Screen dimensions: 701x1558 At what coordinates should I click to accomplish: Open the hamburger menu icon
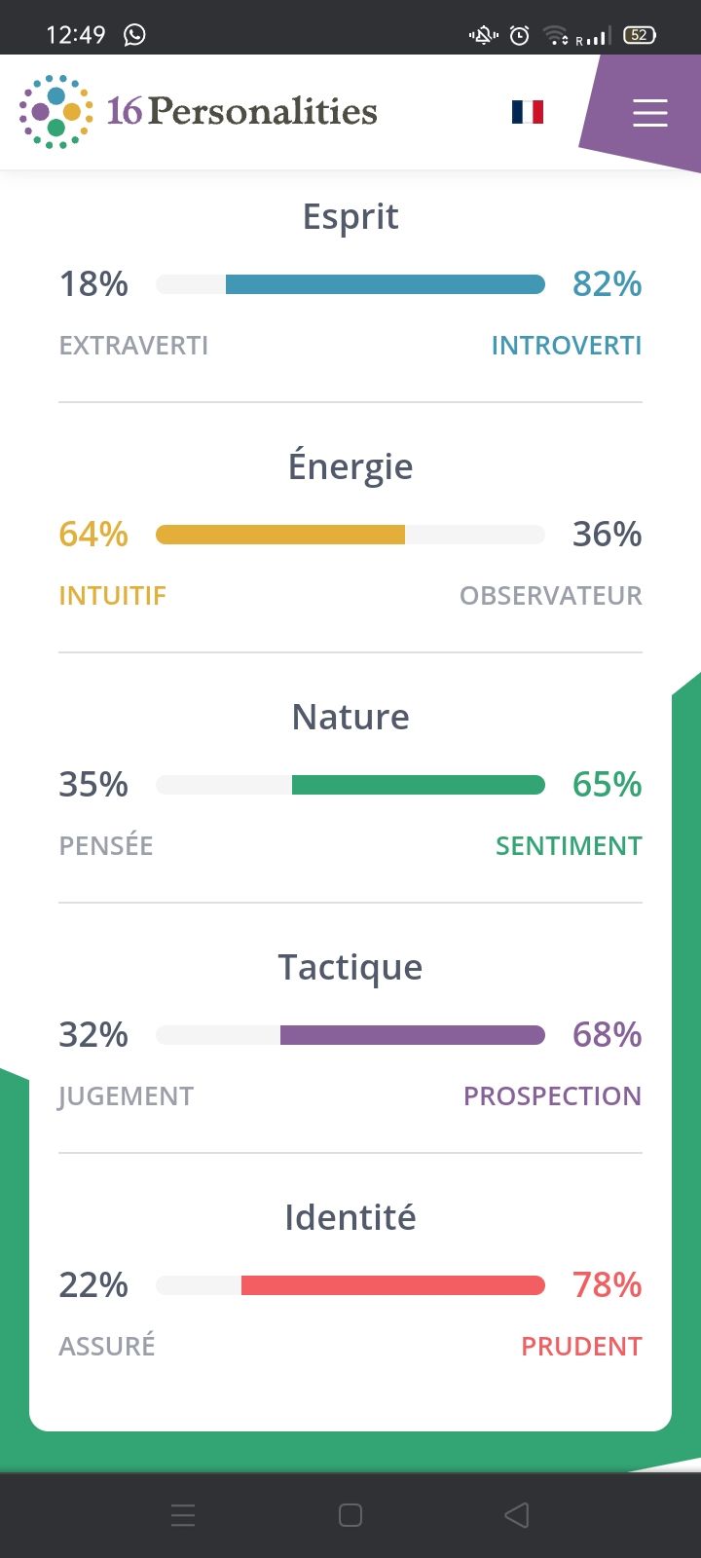point(649,113)
